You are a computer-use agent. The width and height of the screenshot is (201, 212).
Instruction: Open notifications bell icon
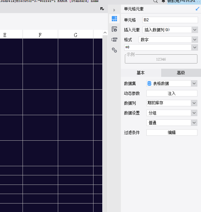(x=163, y=1)
